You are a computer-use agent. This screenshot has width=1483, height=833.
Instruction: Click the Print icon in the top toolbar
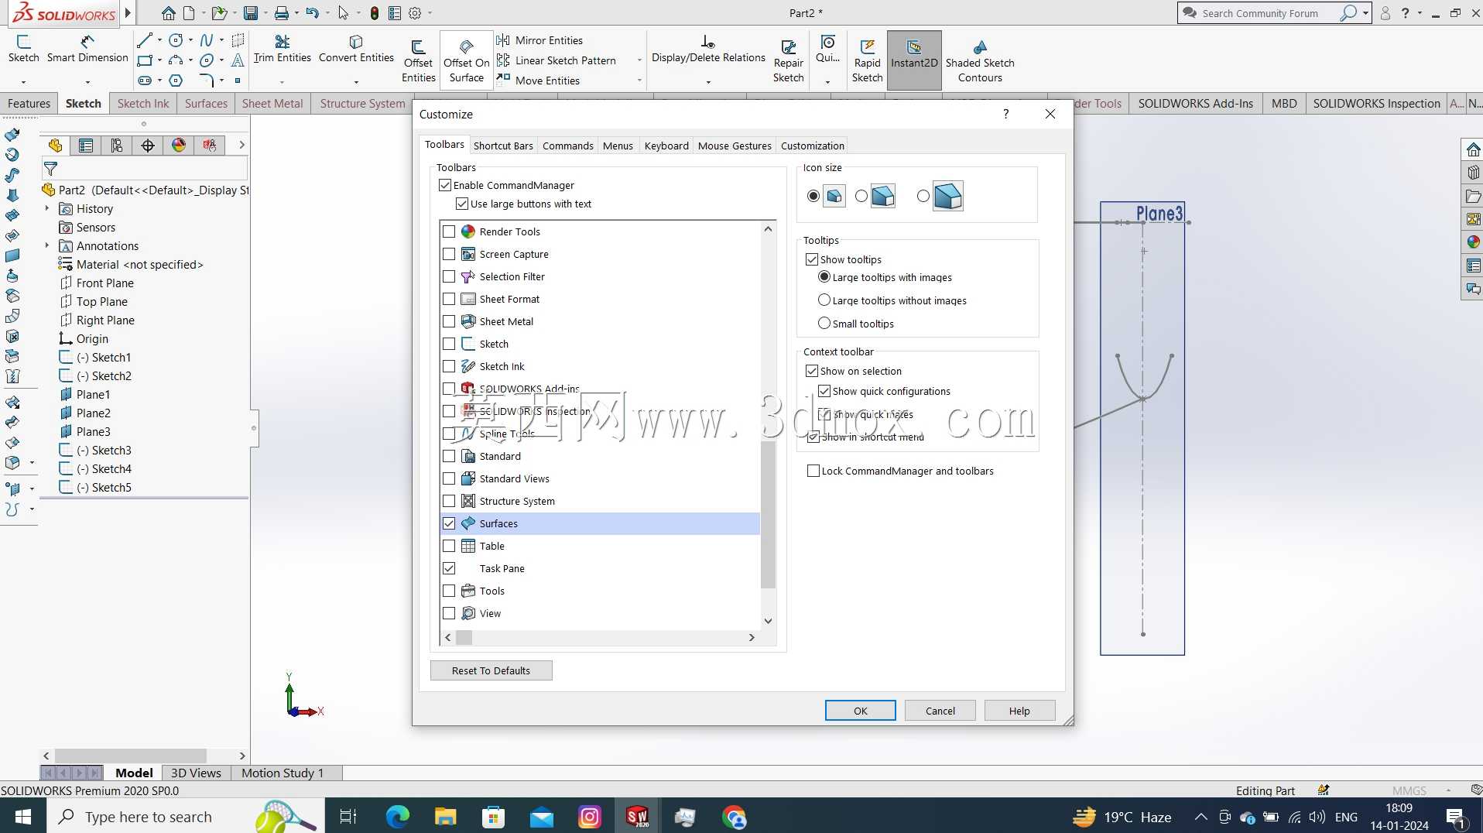point(282,13)
